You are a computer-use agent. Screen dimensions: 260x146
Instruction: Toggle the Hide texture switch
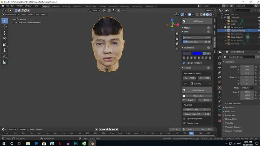(x=197, y=96)
